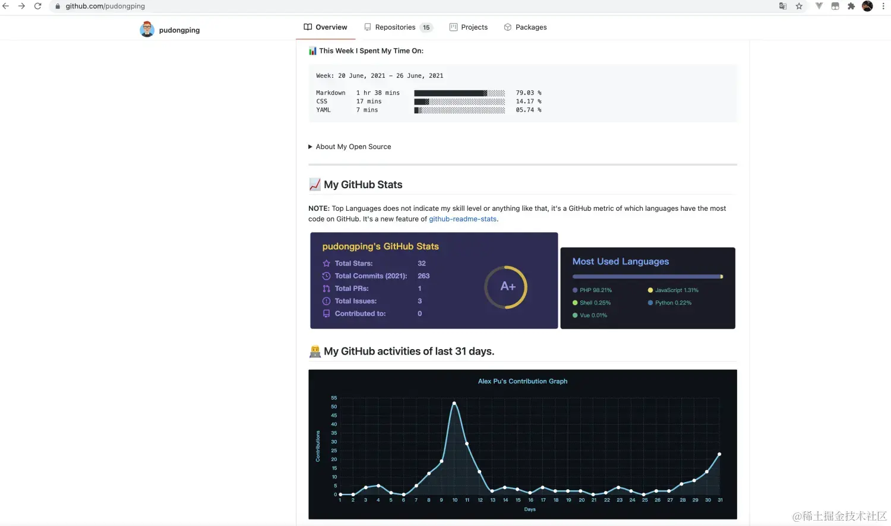This screenshot has height=526, width=891.
Task: Click the Total Commits clock icon
Action: tap(326, 276)
